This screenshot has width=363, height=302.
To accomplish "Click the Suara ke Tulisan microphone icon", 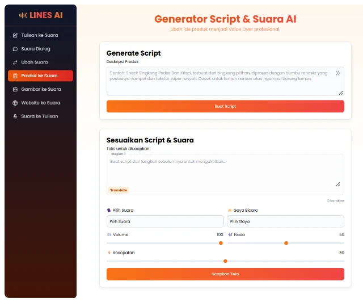I will click(15, 116).
